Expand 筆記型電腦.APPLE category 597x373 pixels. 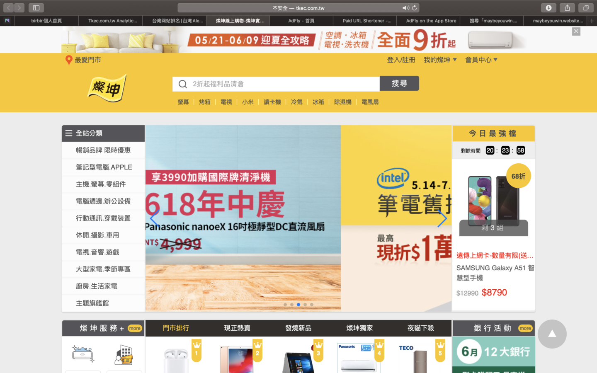103,167
